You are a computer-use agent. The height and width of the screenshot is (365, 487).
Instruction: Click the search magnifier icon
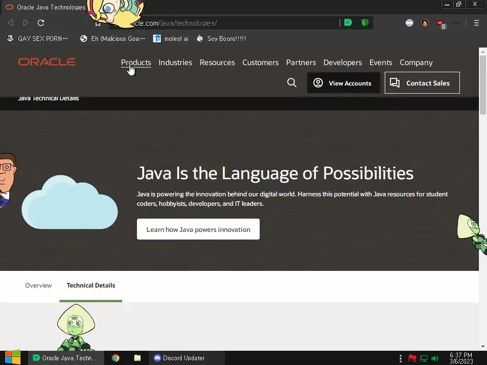[x=292, y=83]
